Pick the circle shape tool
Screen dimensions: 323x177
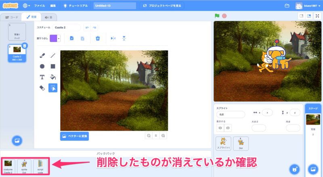pyautogui.click(x=42, y=66)
